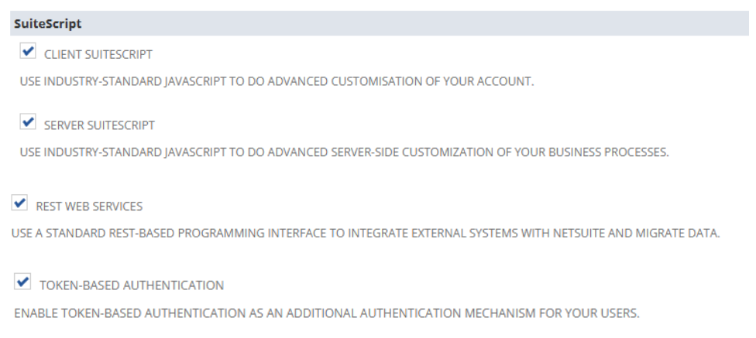Viewport: 756px width, 338px height.
Task: Click the REST WEB SERVICES label
Action: click(x=89, y=207)
